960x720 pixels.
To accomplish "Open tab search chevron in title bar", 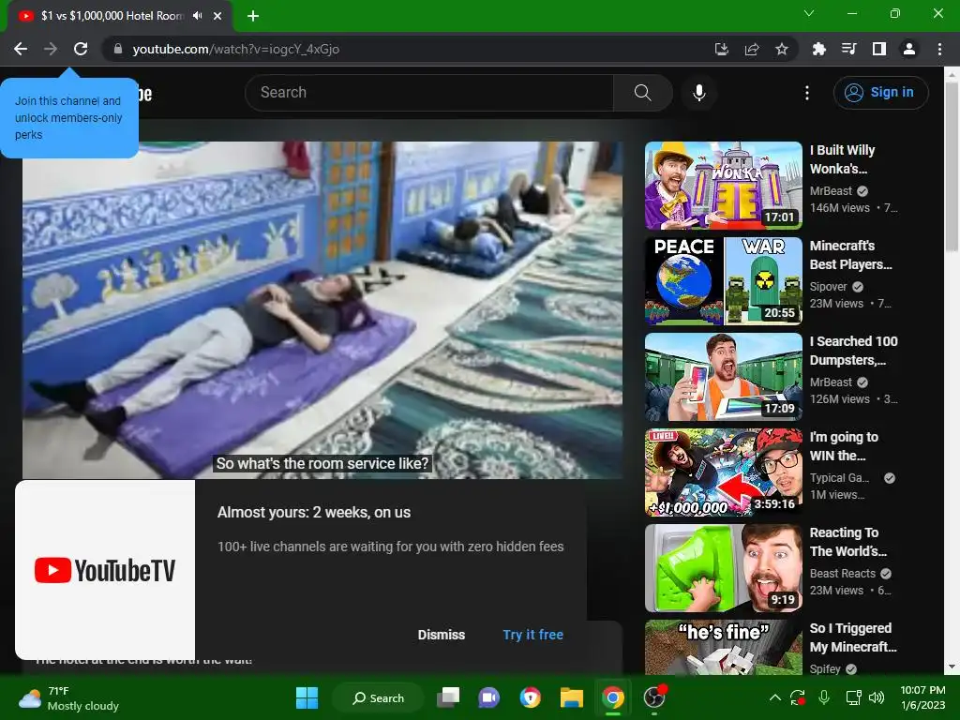I will 809,13.
